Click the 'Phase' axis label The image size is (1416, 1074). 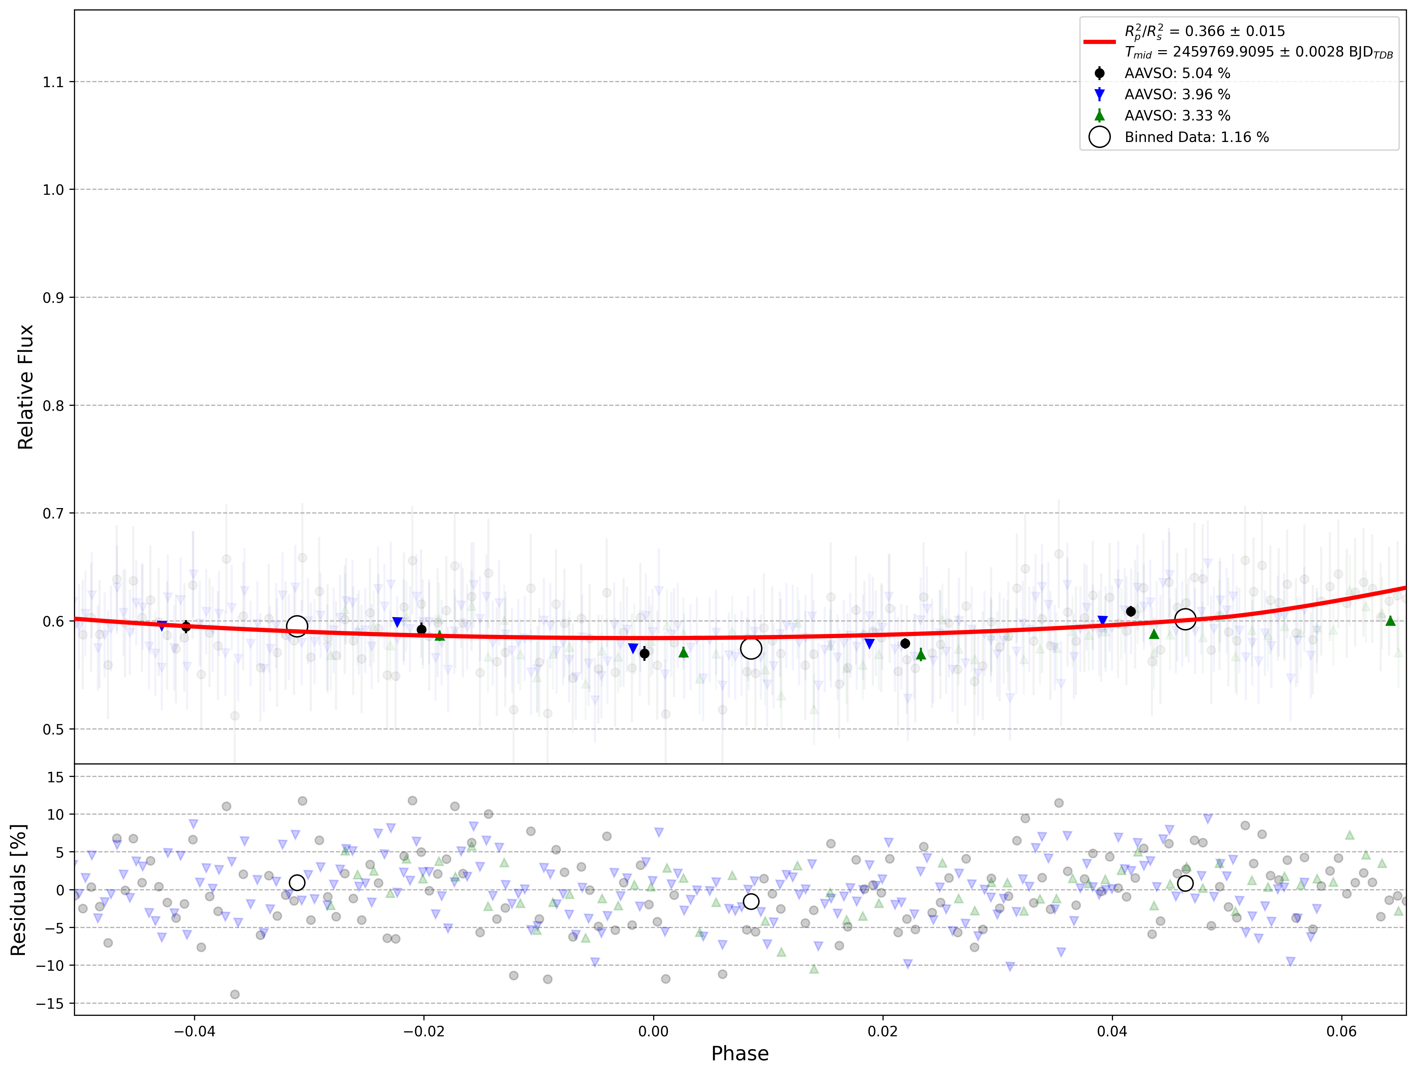click(740, 1054)
